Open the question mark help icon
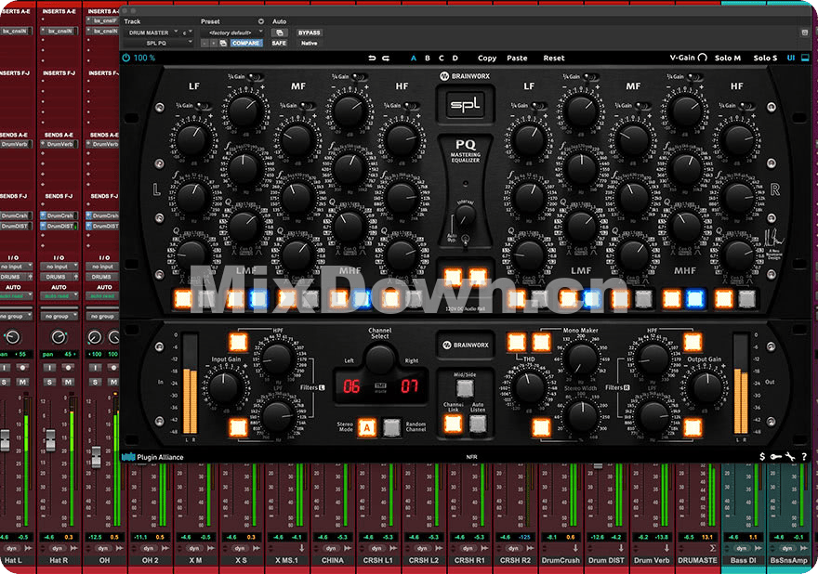Viewport: 818px width, 574px height. tap(804, 457)
